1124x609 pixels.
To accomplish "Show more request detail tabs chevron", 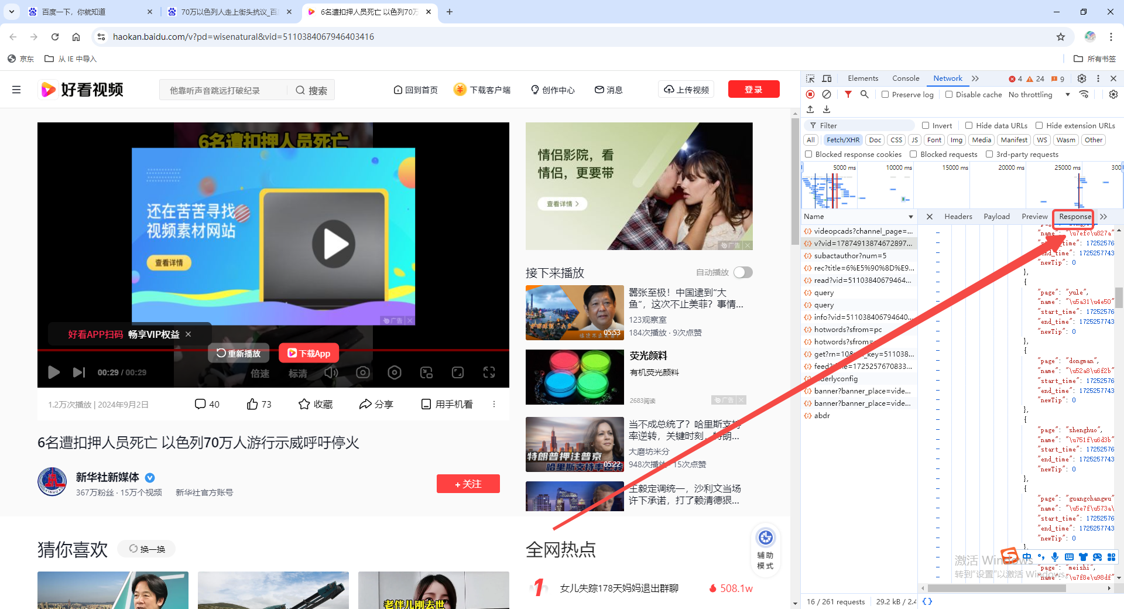I will coord(1104,217).
